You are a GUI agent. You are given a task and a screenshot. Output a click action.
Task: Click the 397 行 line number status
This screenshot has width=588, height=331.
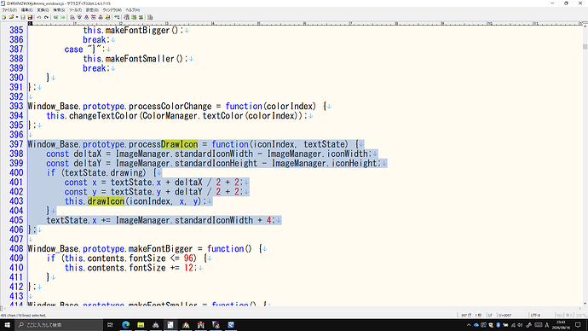point(466,316)
